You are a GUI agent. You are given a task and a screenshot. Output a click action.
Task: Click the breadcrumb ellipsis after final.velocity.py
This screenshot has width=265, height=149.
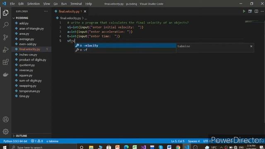pos(86,18)
